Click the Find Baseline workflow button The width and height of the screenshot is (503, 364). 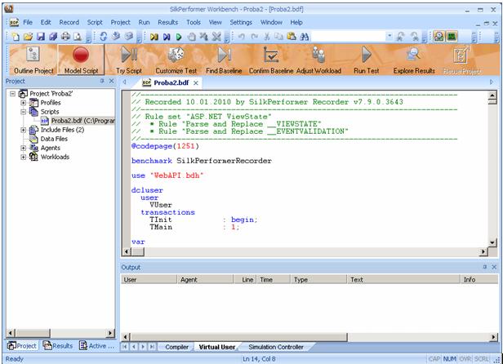(x=224, y=60)
